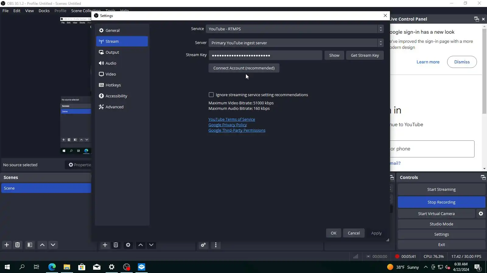Move source down in the Sources toolbar
Image resolution: width=487 pixels, height=273 pixels.
(151, 245)
